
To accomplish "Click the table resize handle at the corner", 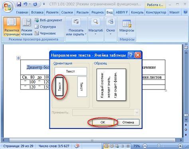I will (x=166, y=91).
